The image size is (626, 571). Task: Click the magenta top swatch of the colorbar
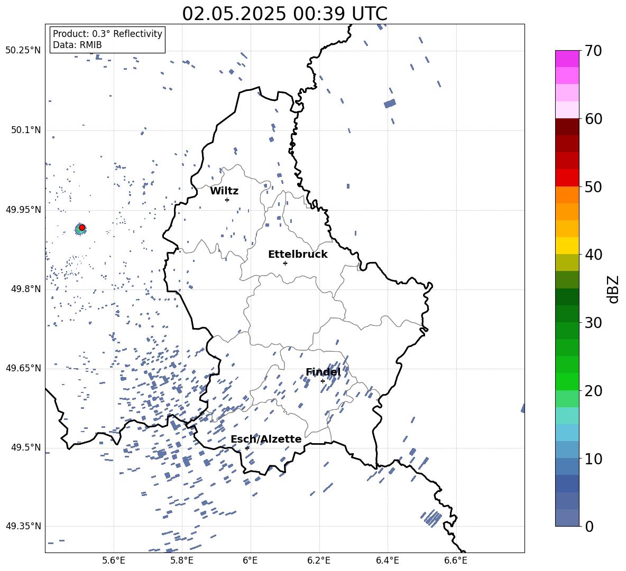[x=567, y=59]
